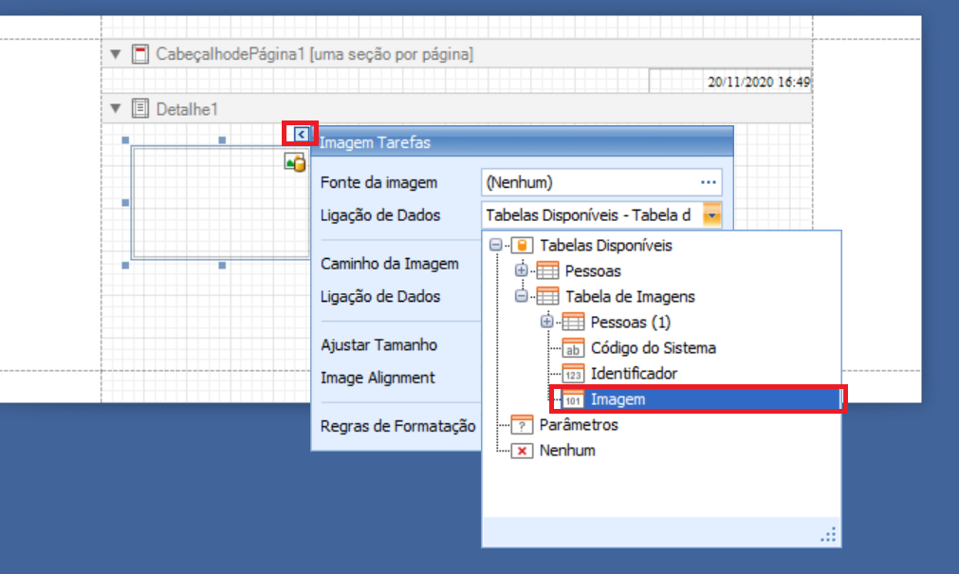The height and width of the screenshot is (574, 959).
Task: Collapse the Detalhe1 band section
Action: coord(117,108)
